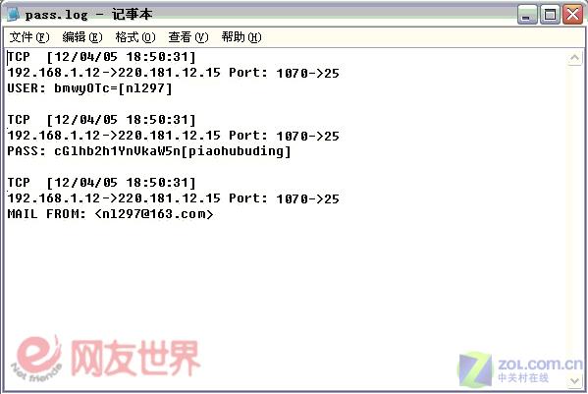588x394 pixels.
Task: Click the scrollbar up arrow
Action: pos(574,58)
